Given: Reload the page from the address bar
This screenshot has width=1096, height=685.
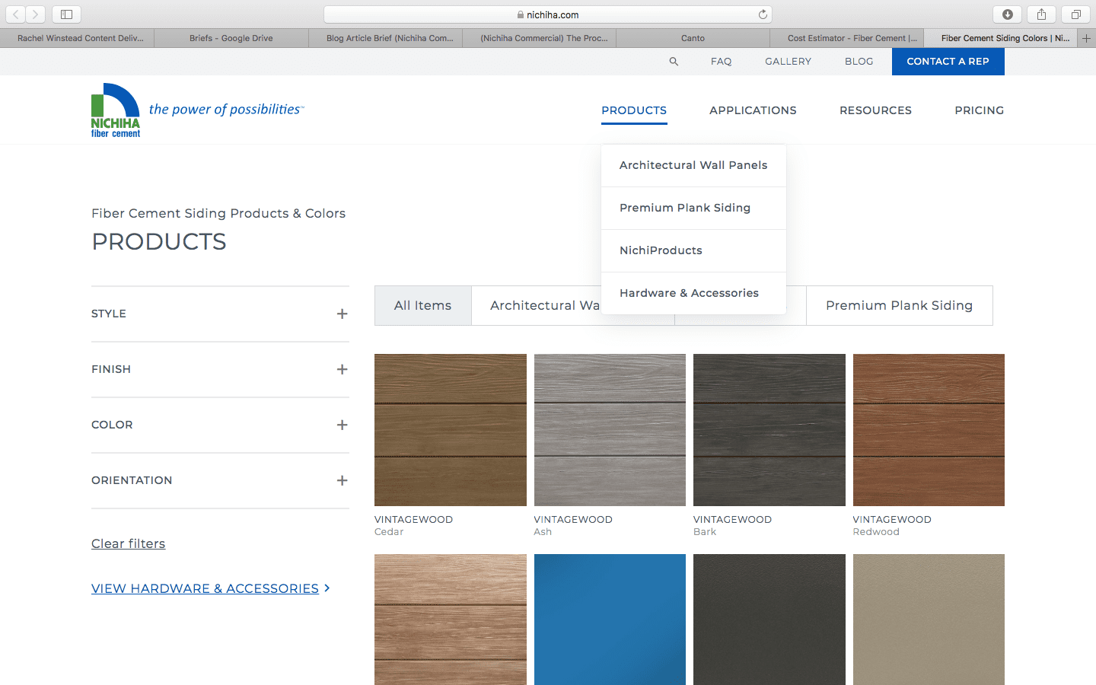Looking at the screenshot, I should [763, 14].
